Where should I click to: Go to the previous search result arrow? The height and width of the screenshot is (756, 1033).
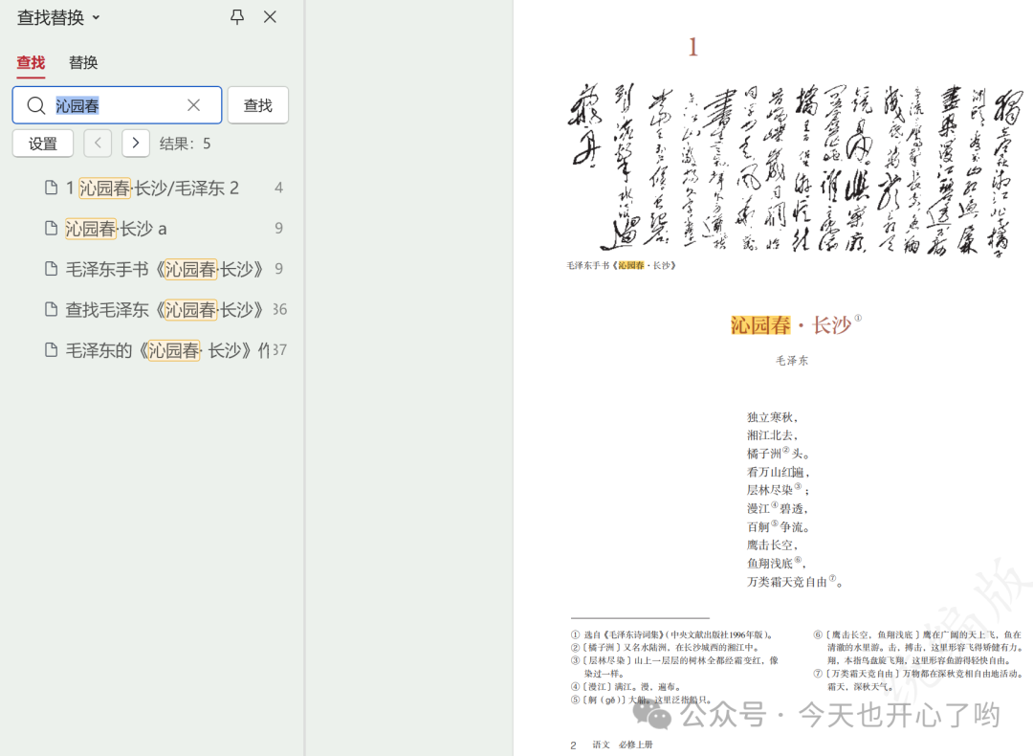[98, 143]
